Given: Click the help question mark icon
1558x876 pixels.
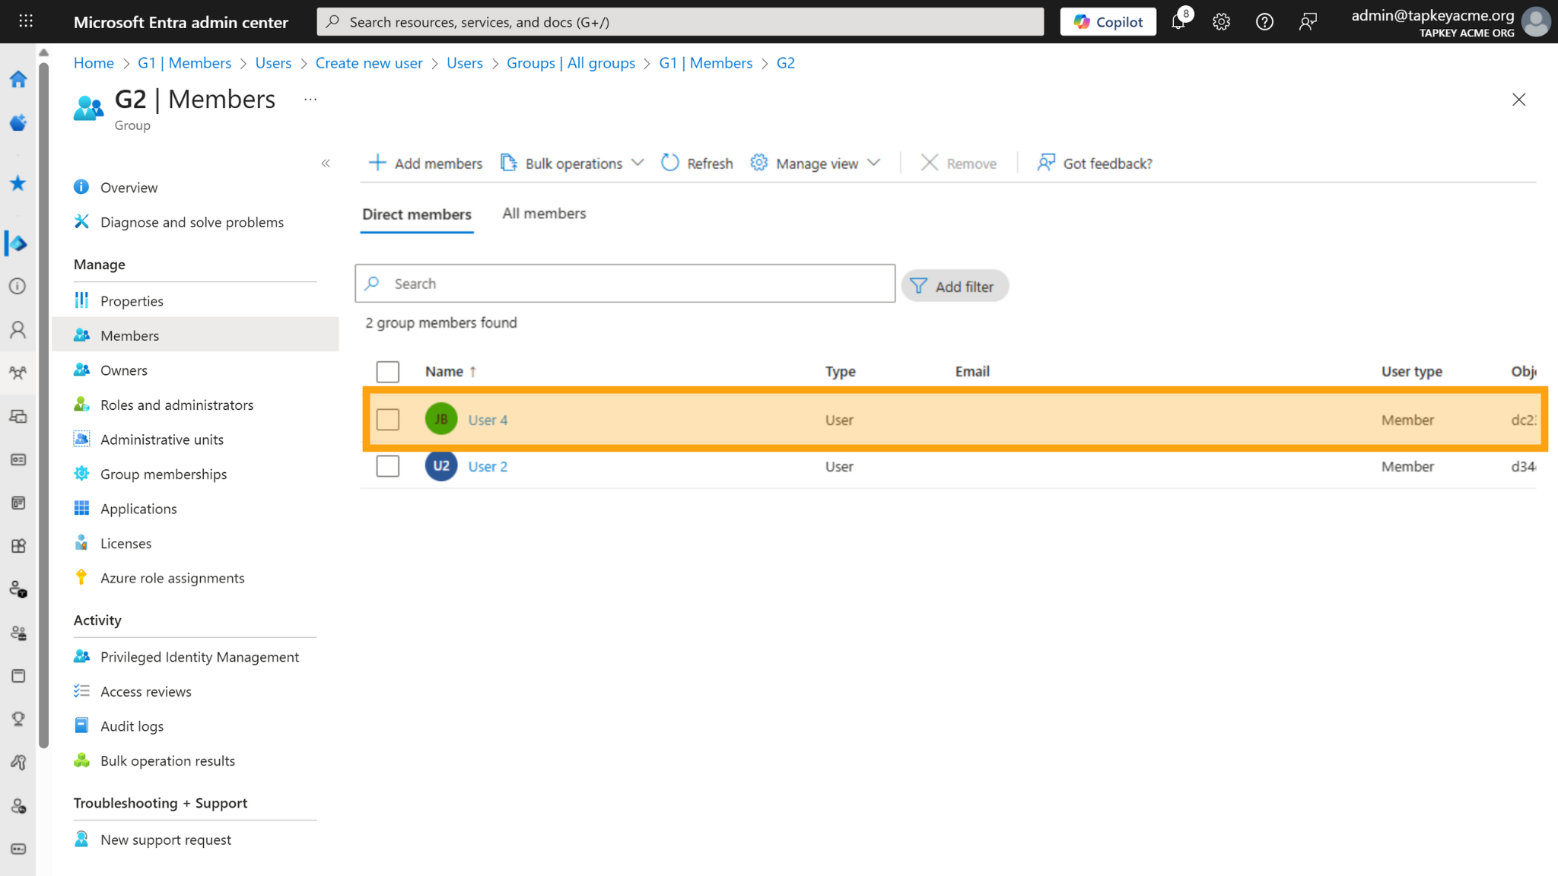Looking at the screenshot, I should (1264, 22).
